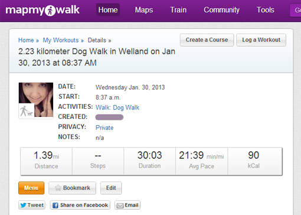Click the dog walk activity icon on the photo
This screenshot has width=301, height=215.
(27, 111)
